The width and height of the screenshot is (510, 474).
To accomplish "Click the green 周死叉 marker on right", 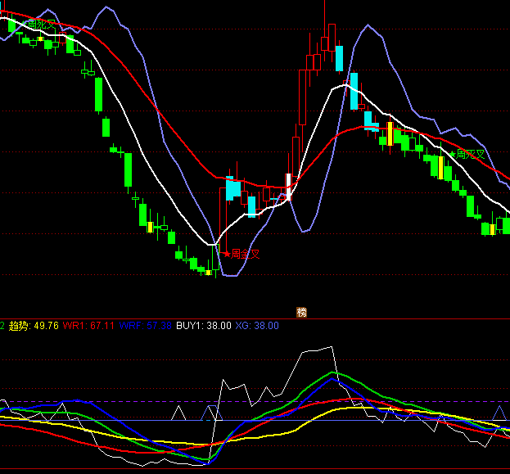I will pyautogui.click(x=469, y=154).
